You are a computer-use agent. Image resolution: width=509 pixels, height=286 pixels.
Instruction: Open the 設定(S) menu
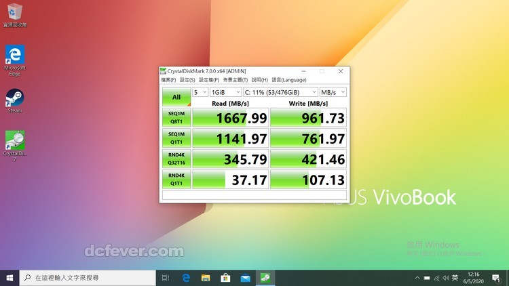[x=187, y=80]
